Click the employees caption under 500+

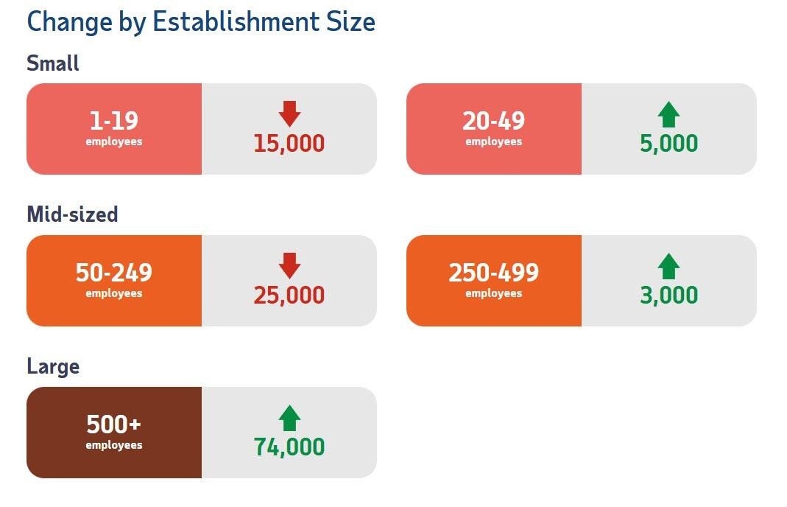114,445
